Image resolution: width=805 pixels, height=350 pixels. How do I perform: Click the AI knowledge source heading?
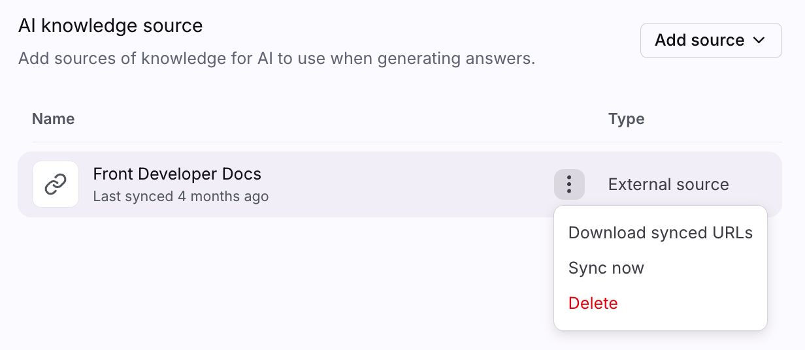pyautogui.click(x=110, y=26)
